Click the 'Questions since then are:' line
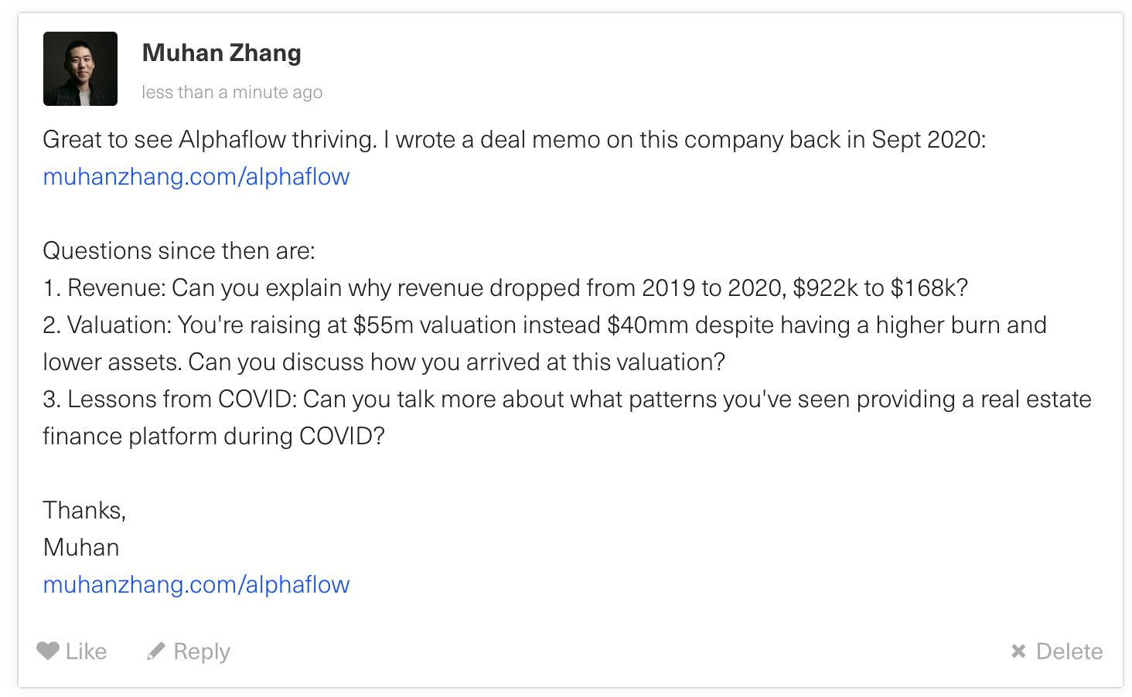1132x697 pixels. point(179,250)
